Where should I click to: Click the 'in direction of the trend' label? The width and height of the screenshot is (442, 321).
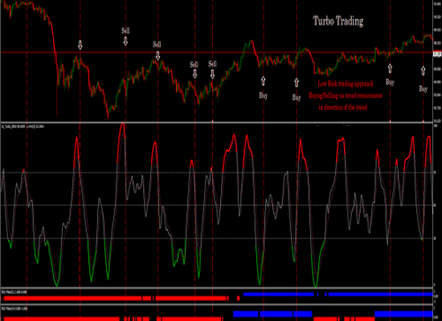coord(343,108)
